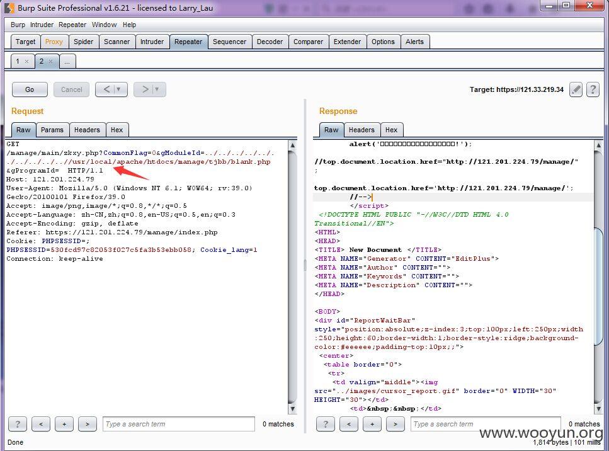The image size is (609, 451).
Task: Click the Cancel button
Action: [71, 89]
